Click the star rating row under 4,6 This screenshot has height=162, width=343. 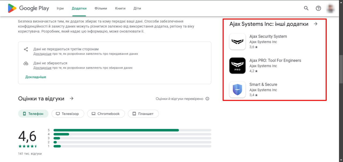28,146
